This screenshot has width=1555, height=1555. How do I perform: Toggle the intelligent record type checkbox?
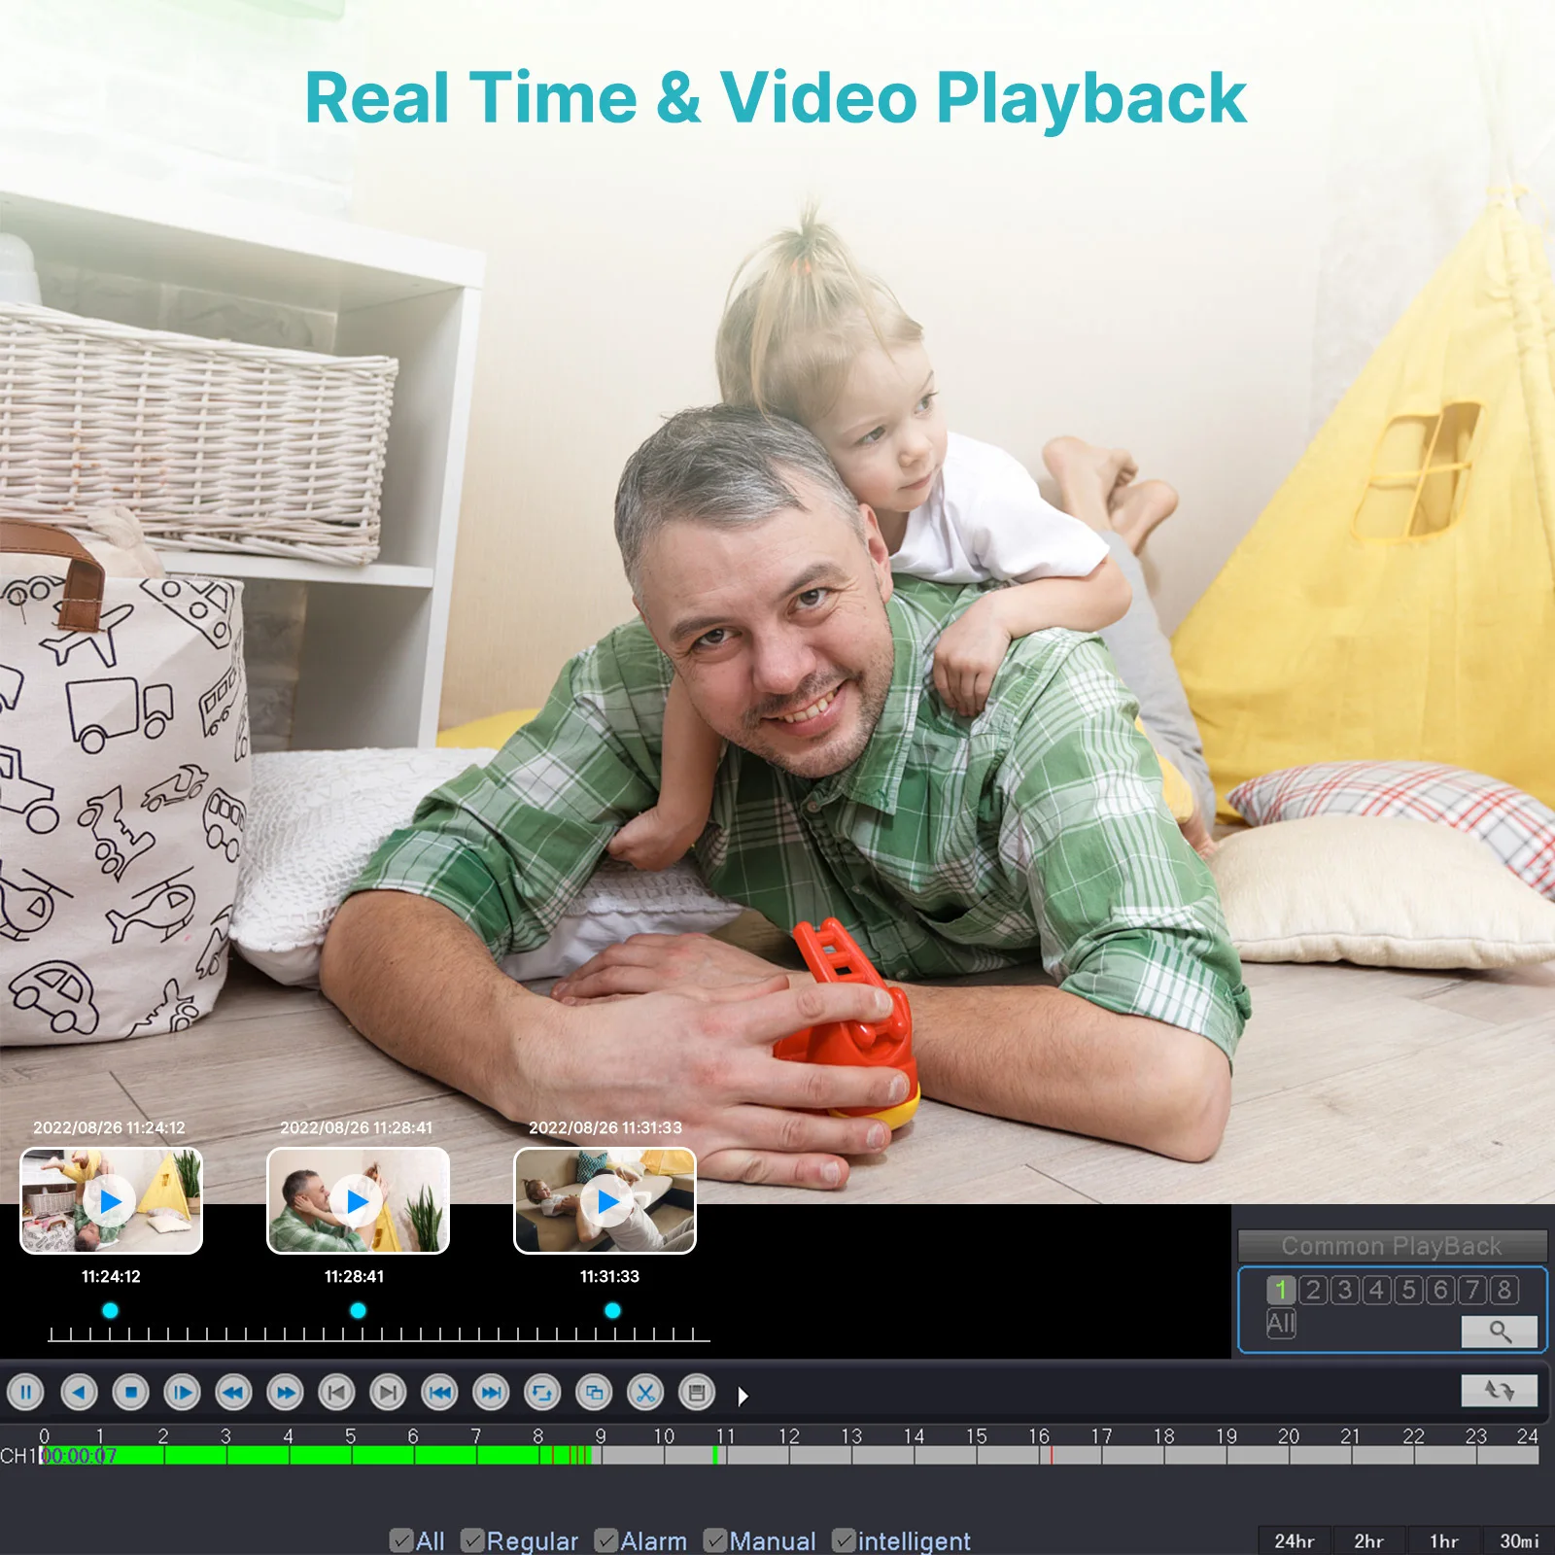click(x=844, y=1540)
